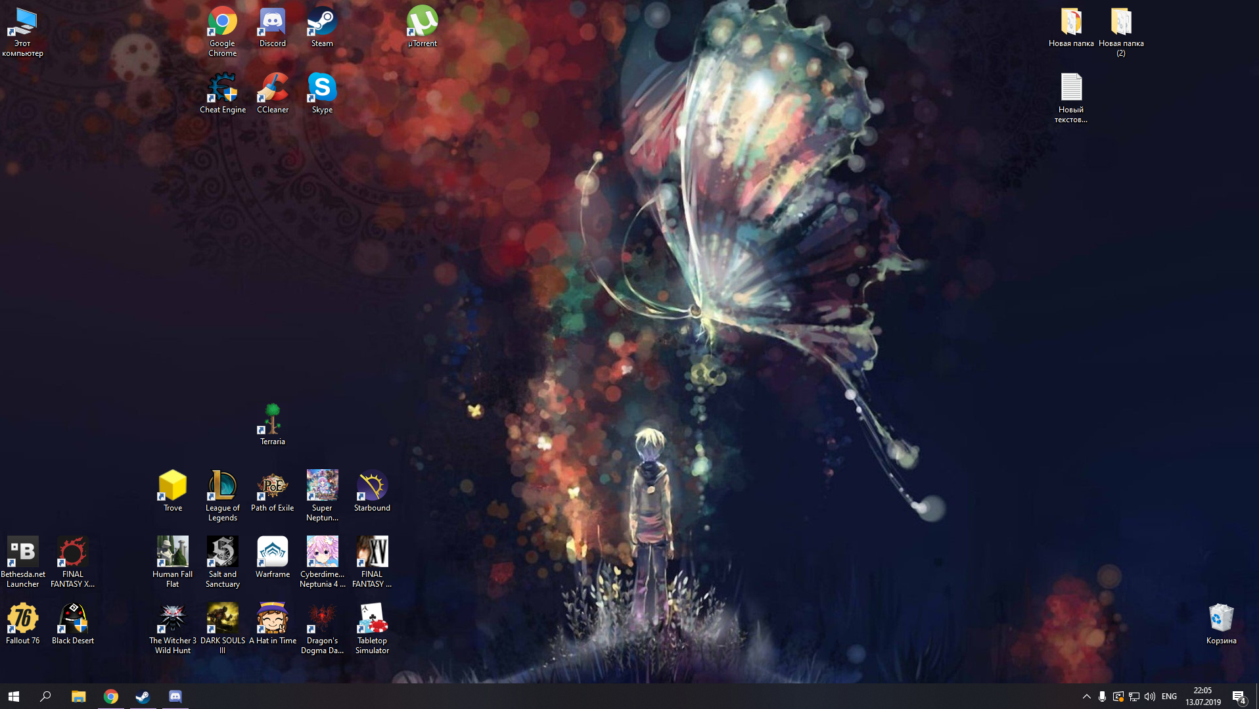The image size is (1259, 709).
Task: Click the Dragon's Dogma Da... shortcut
Action: 322,629
